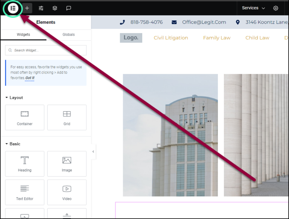Click the plus Add Element icon
Screen dimensions: 289x219
click(x=27, y=8)
